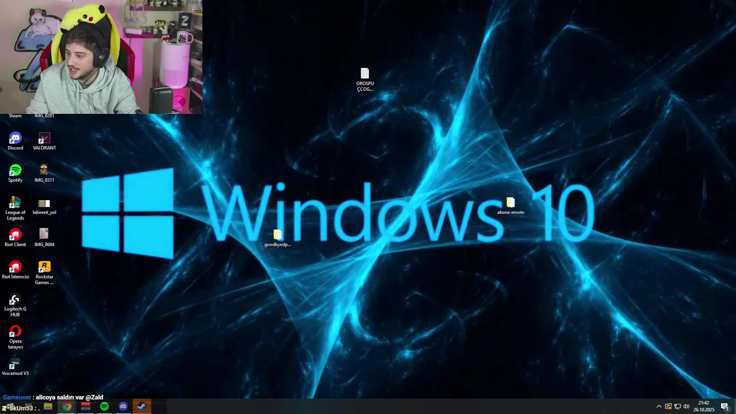The width and height of the screenshot is (736, 414).
Task: Select the labirent_yol file icon
Action: tap(44, 206)
